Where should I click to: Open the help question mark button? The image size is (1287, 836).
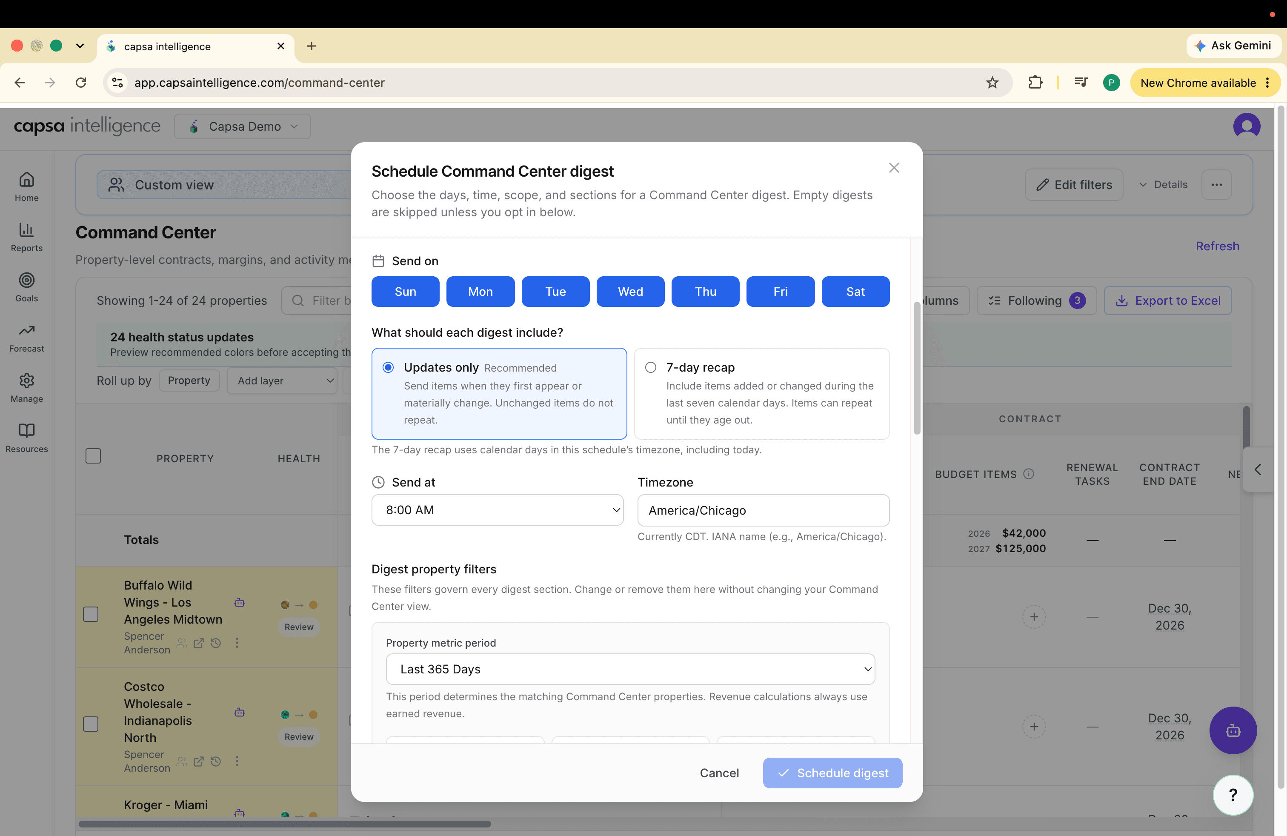tap(1233, 794)
